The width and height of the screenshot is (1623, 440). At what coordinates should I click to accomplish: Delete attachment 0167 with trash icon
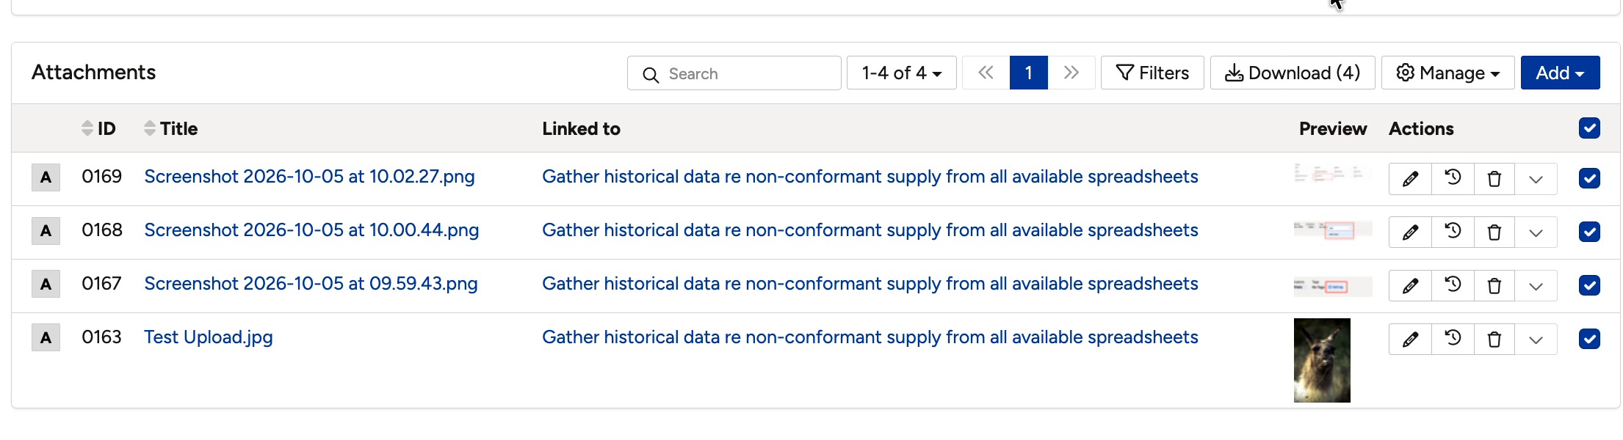coord(1494,286)
